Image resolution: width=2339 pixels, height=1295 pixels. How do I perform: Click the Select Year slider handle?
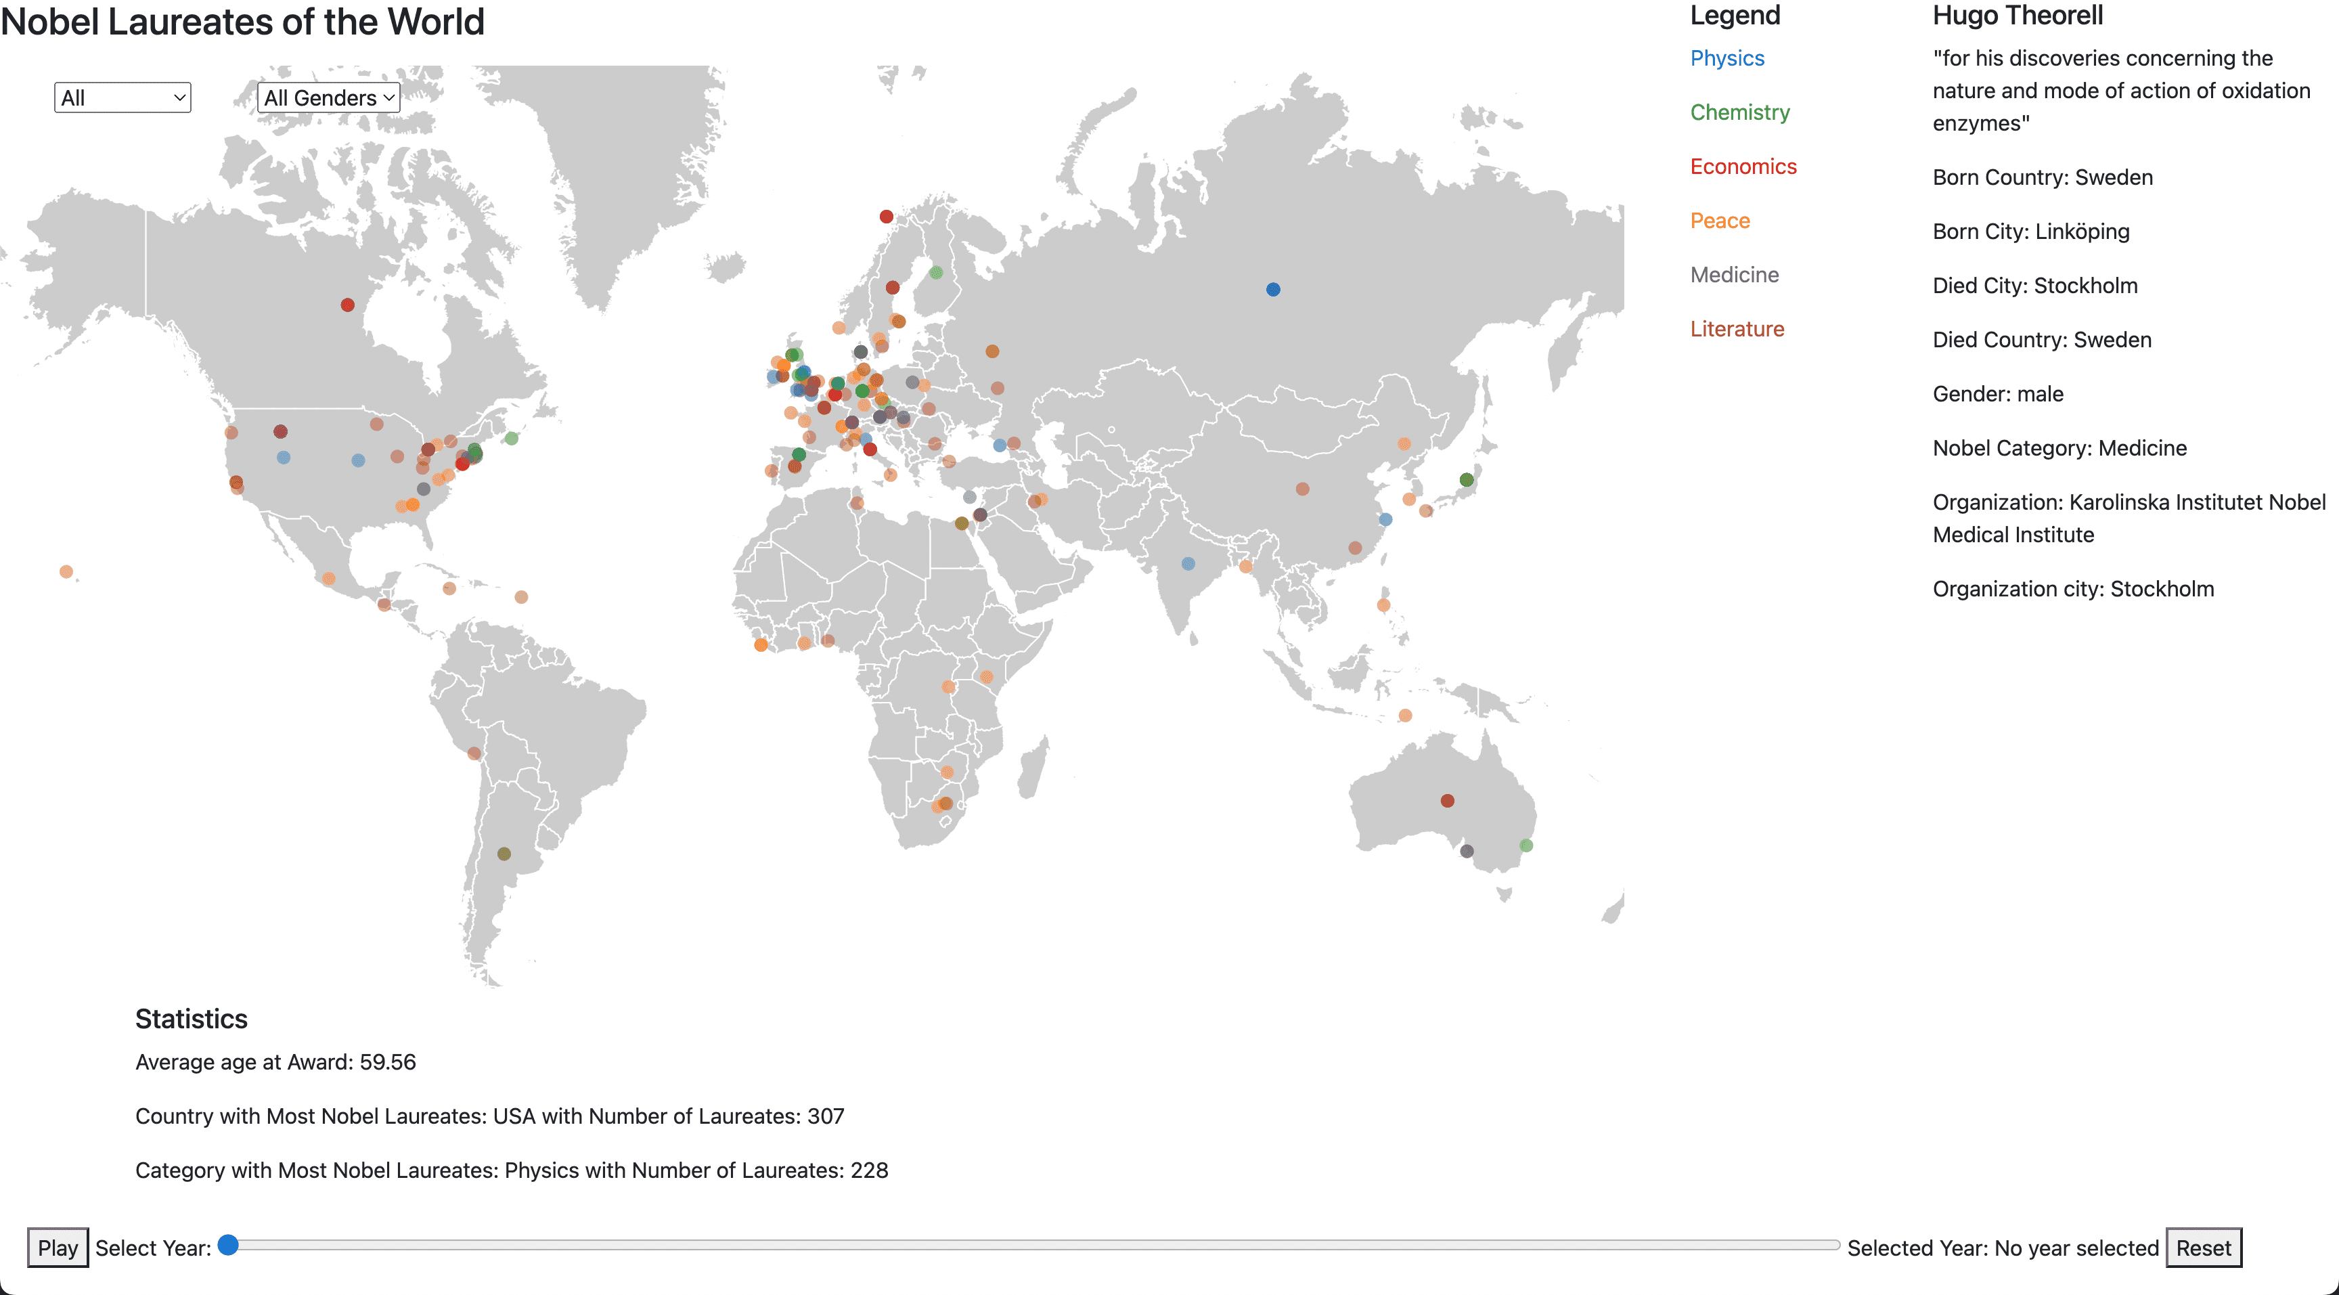[229, 1246]
